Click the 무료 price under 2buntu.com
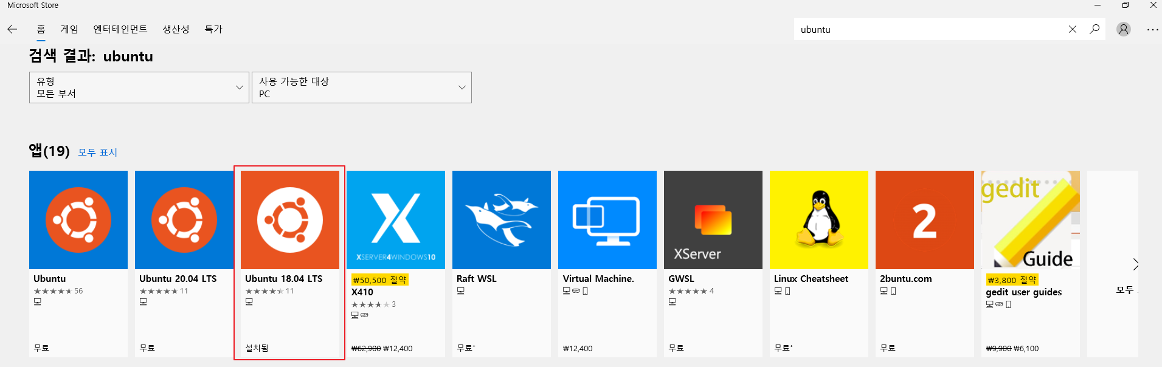The height and width of the screenshot is (367, 1162). click(887, 348)
